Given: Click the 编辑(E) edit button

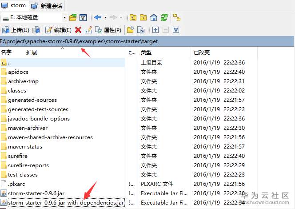Looking at the screenshot, I should pyautogui.click(x=58, y=30).
